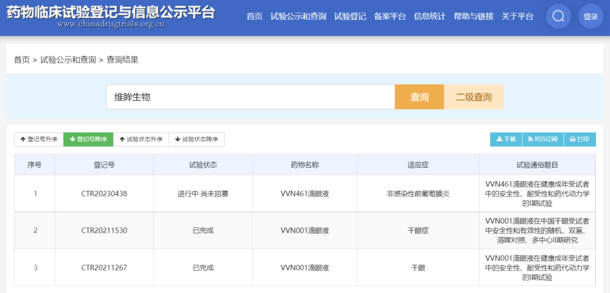This screenshot has height=293, width=610.
Task: Click the orange 查询 button
Action: click(x=419, y=97)
